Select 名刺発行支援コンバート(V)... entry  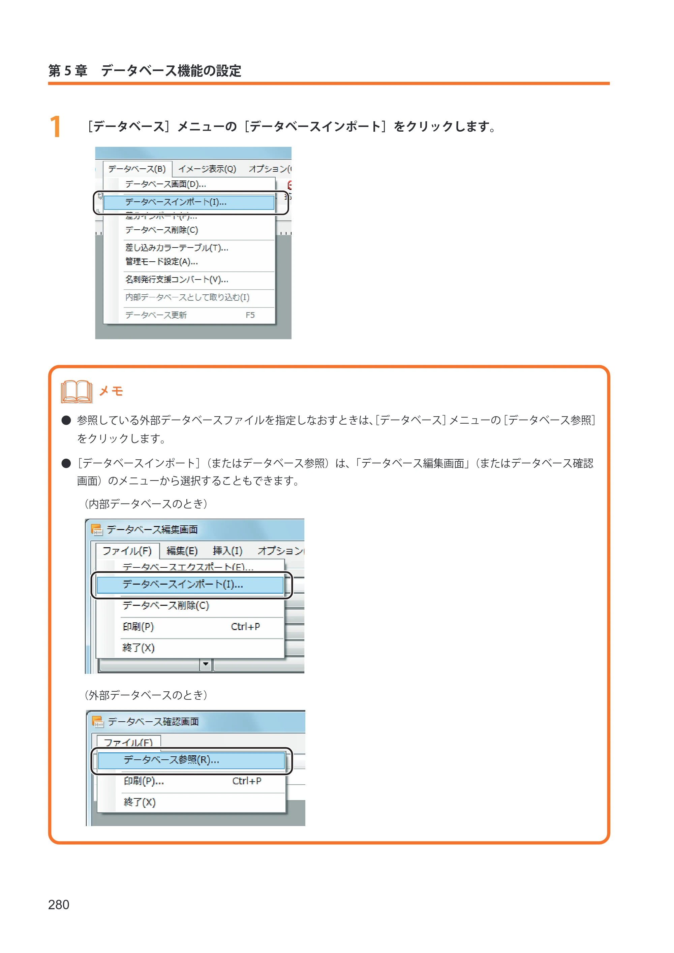click(x=189, y=280)
